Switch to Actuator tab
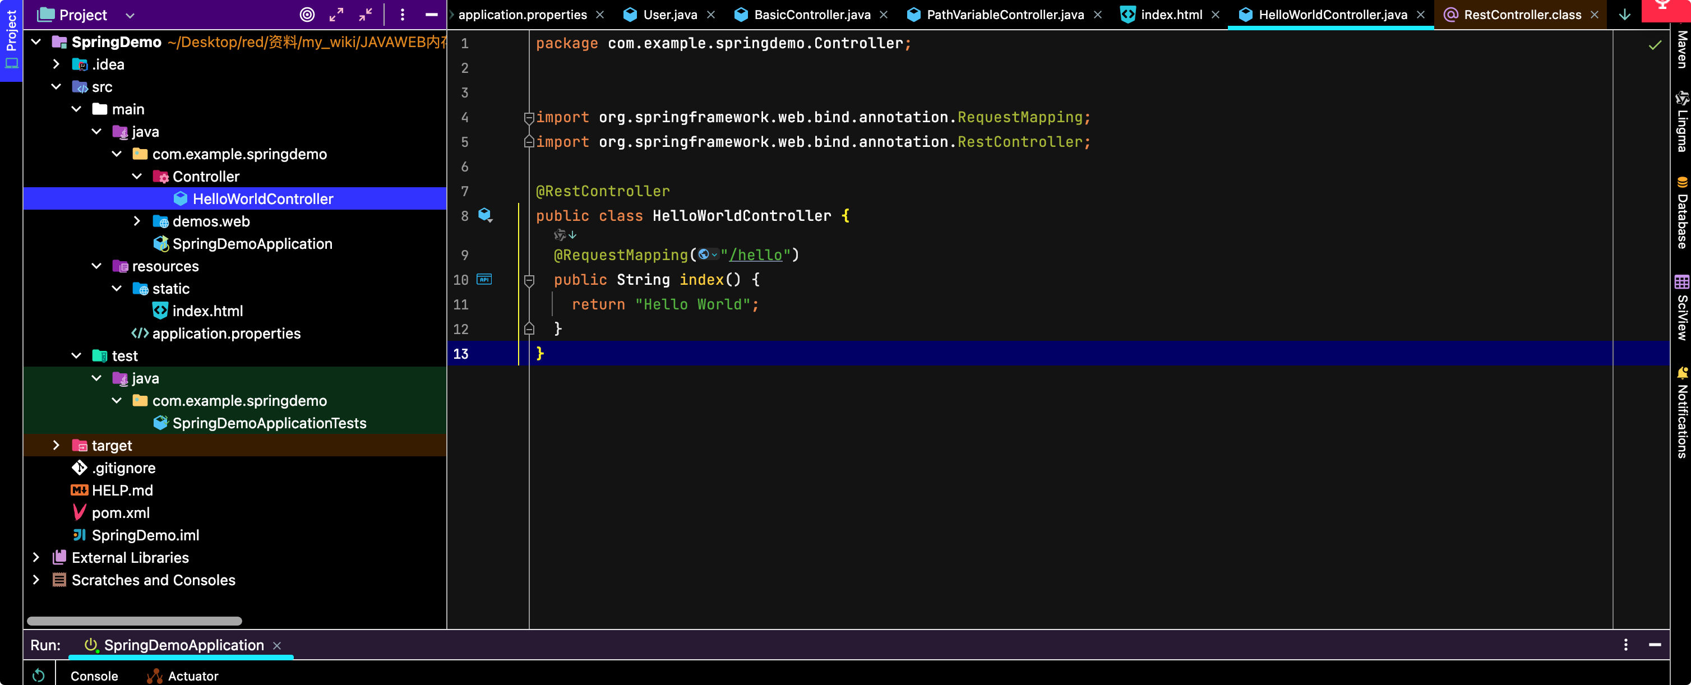The width and height of the screenshot is (1691, 685). tap(183, 676)
